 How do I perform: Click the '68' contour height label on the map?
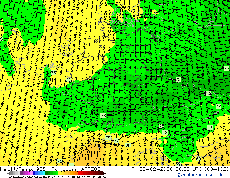point(128,145)
